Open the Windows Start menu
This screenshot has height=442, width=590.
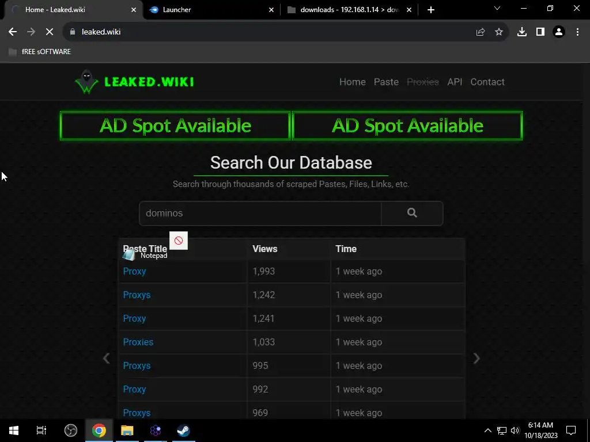14,430
